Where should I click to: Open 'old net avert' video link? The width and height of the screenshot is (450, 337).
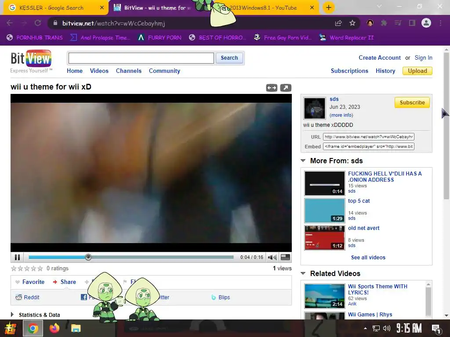click(363, 228)
